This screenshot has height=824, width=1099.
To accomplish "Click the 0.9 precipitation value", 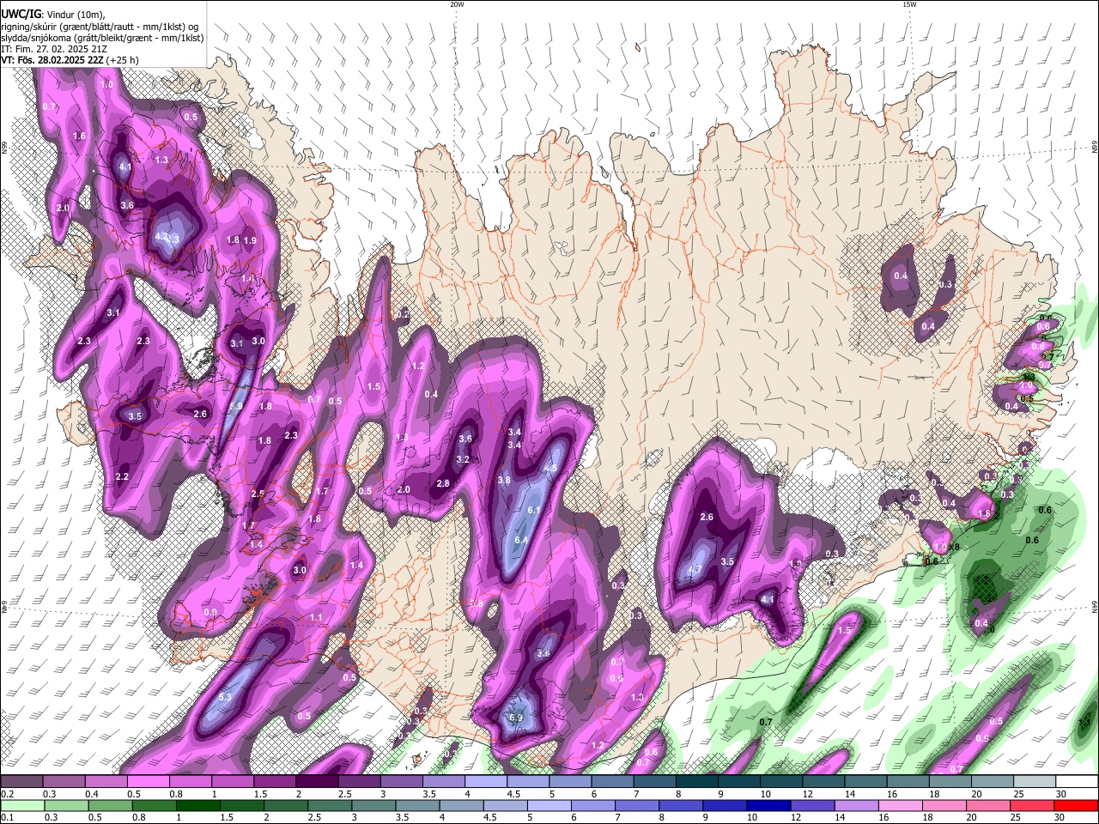I will point(210,612).
